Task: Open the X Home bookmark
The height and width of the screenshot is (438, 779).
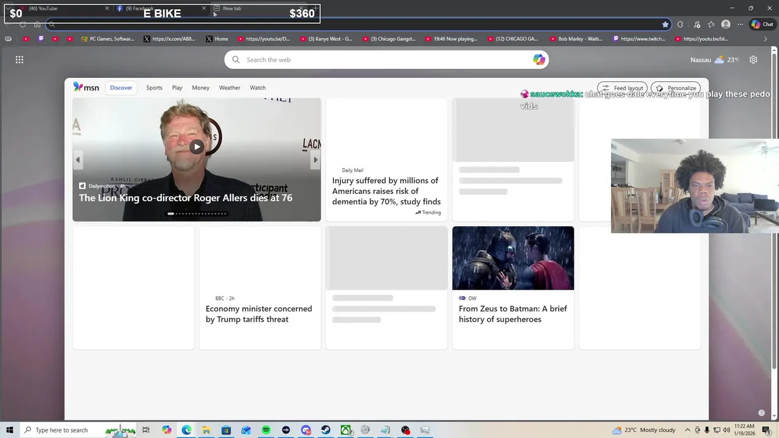Action: [x=217, y=39]
